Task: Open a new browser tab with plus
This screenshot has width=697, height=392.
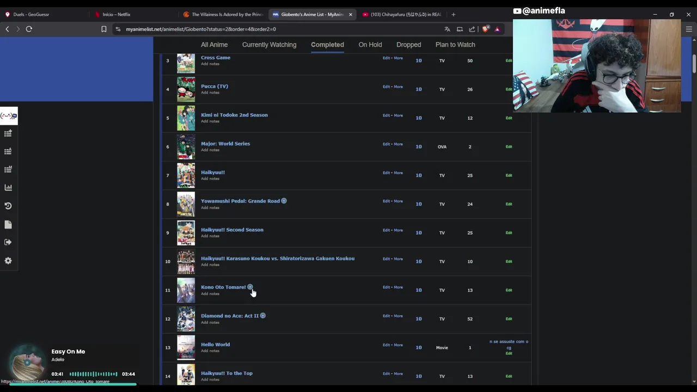Action: (453, 14)
